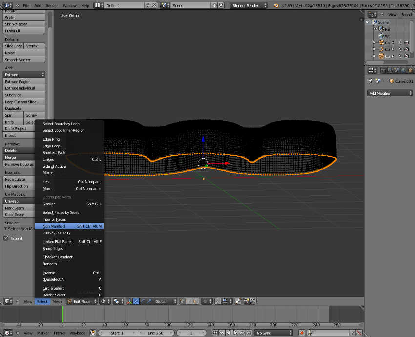The width and height of the screenshot is (415, 337).
Task: Toggle proportional editing icon
Action: [207, 301]
